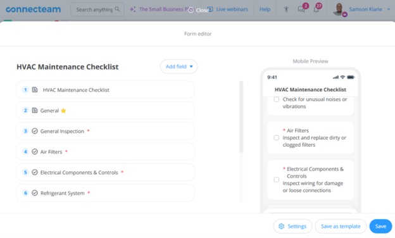Image resolution: width=395 pixels, height=238 pixels.
Task: Click the Live webinars screen icon
Action: 210,9
